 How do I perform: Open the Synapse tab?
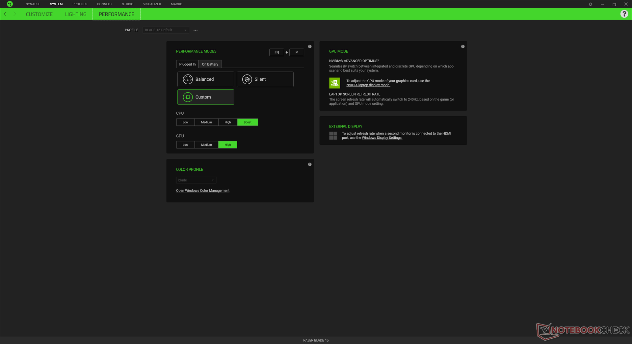pos(33,4)
